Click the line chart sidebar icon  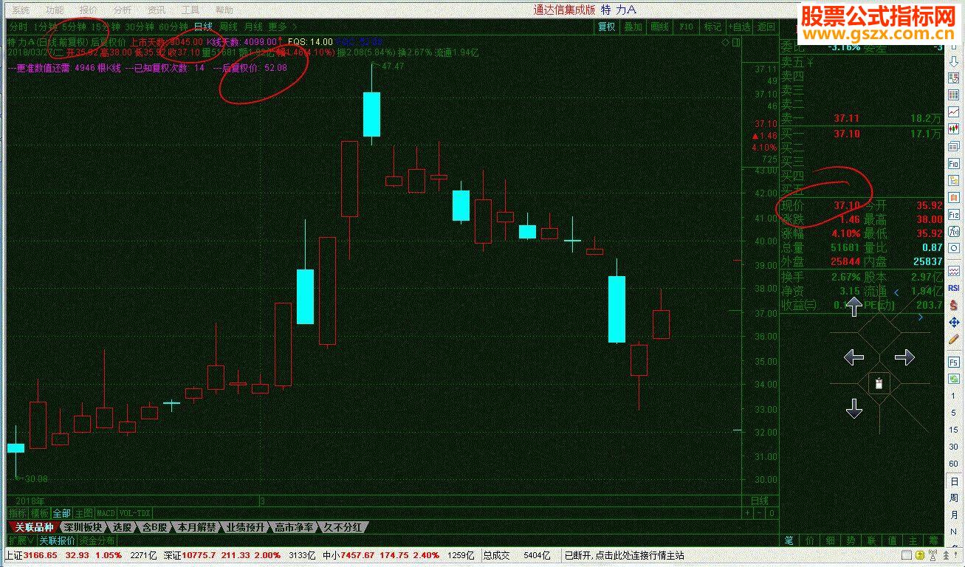[954, 112]
